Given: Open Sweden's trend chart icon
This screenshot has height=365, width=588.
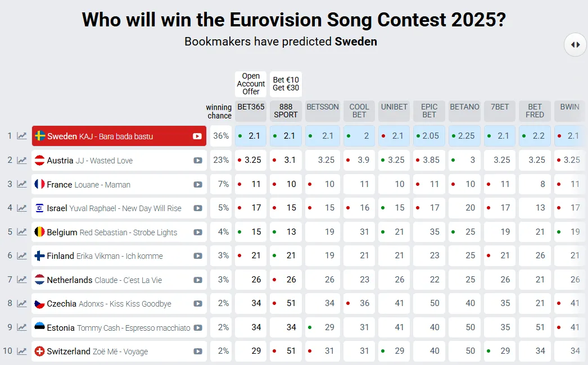Looking at the screenshot, I should click(x=22, y=136).
